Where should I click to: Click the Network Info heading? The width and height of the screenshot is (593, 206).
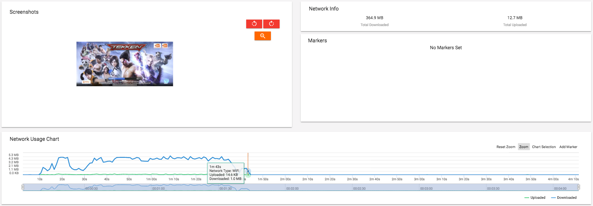tap(324, 9)
